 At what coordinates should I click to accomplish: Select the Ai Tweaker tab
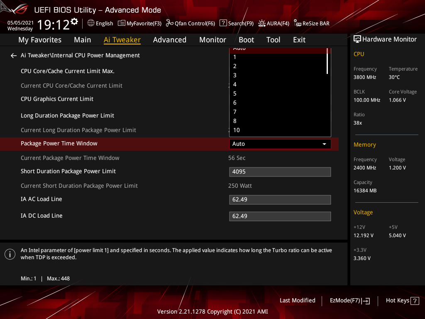122,40
